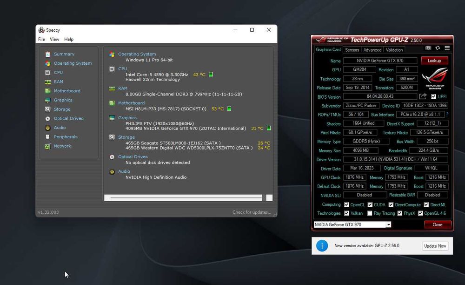Open Motherboard sidebar entry
Viewport: 465px width, 285px height.
67,91
